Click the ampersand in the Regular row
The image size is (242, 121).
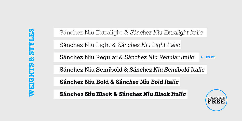coord(121,57)
